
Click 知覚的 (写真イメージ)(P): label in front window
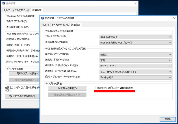[57, 60]
